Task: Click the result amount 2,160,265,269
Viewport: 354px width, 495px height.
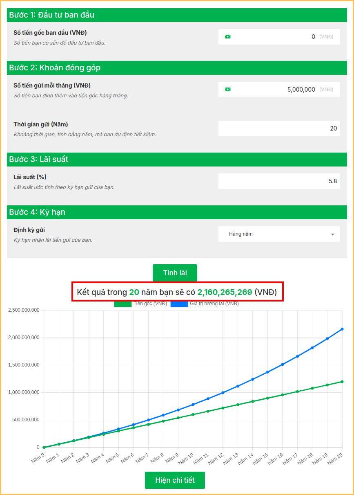Action: (225, 292)
